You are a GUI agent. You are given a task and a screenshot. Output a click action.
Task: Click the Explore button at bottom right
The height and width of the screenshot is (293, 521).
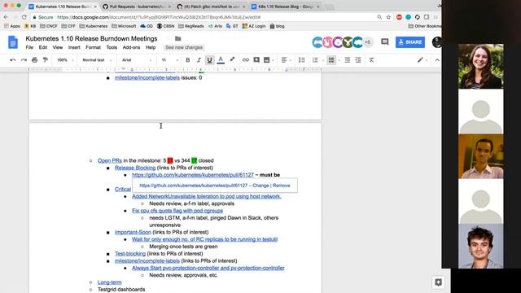tap(438, 282)
